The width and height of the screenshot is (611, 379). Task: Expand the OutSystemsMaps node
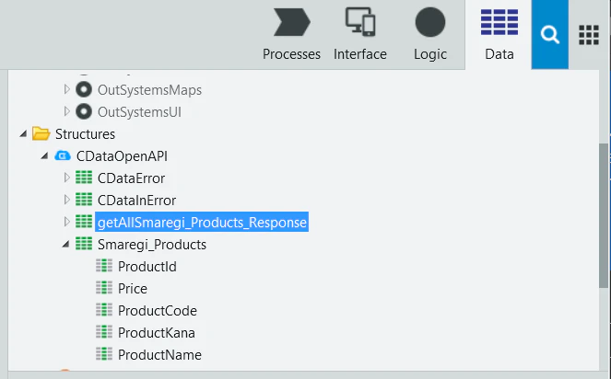coord(66,89)
